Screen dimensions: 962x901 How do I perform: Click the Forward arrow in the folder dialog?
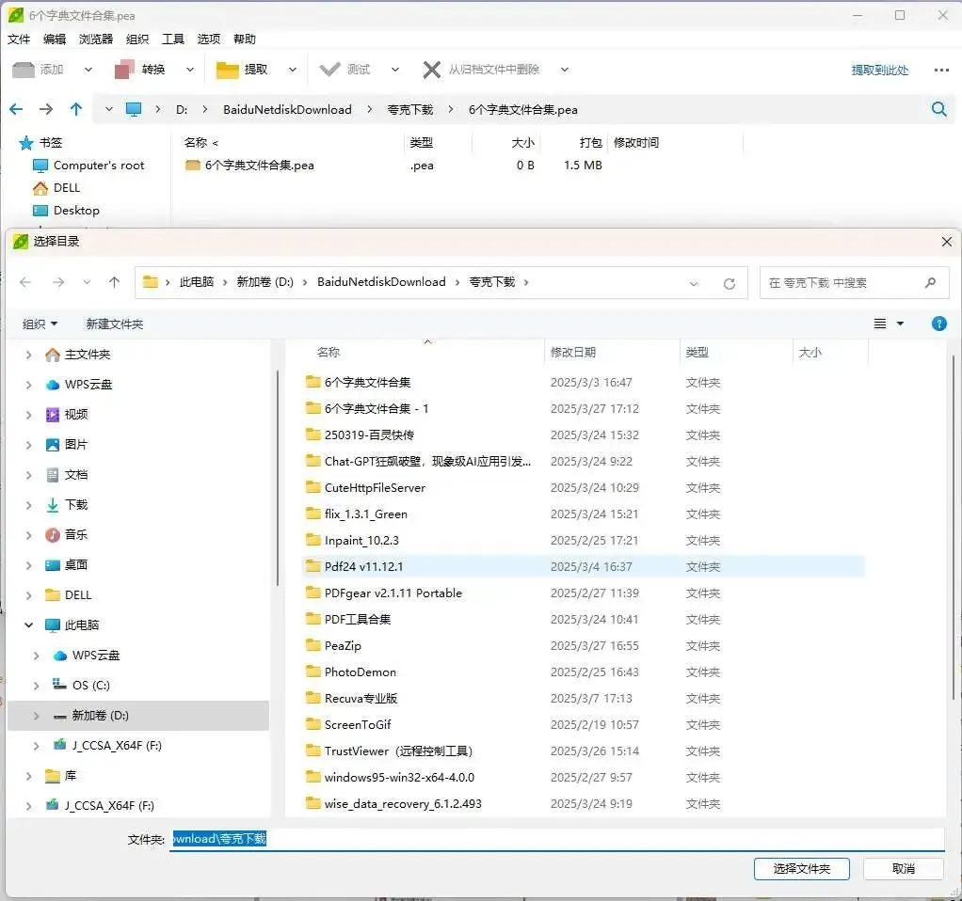[x=58, y=282]
